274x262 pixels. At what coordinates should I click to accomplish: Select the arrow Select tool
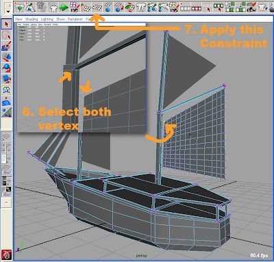(6, 24)
